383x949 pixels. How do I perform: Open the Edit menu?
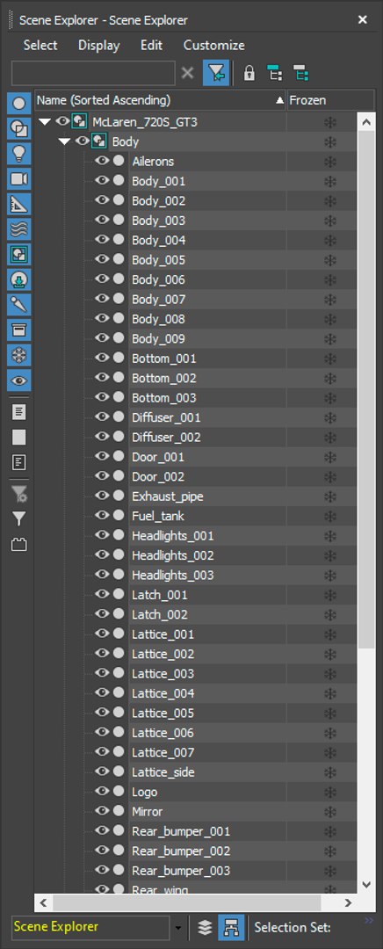152,46
